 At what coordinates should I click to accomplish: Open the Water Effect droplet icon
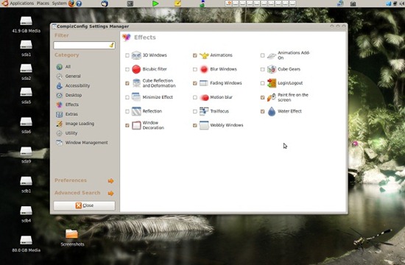tap(272, 111)
